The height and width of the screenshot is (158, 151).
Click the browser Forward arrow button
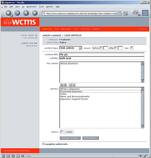17,13
